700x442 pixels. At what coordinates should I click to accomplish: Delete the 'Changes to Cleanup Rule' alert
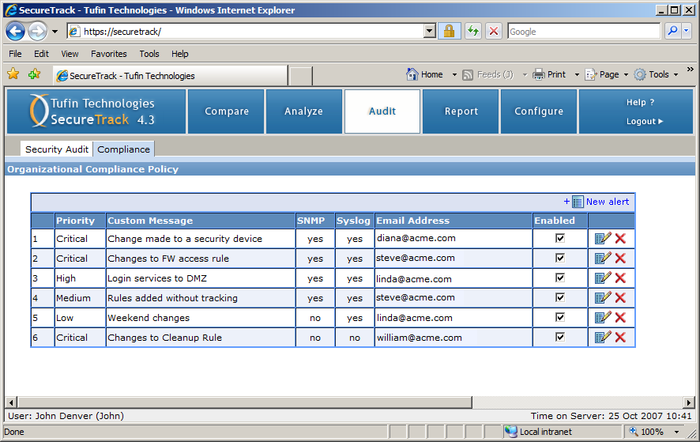(x=620, y=337)
